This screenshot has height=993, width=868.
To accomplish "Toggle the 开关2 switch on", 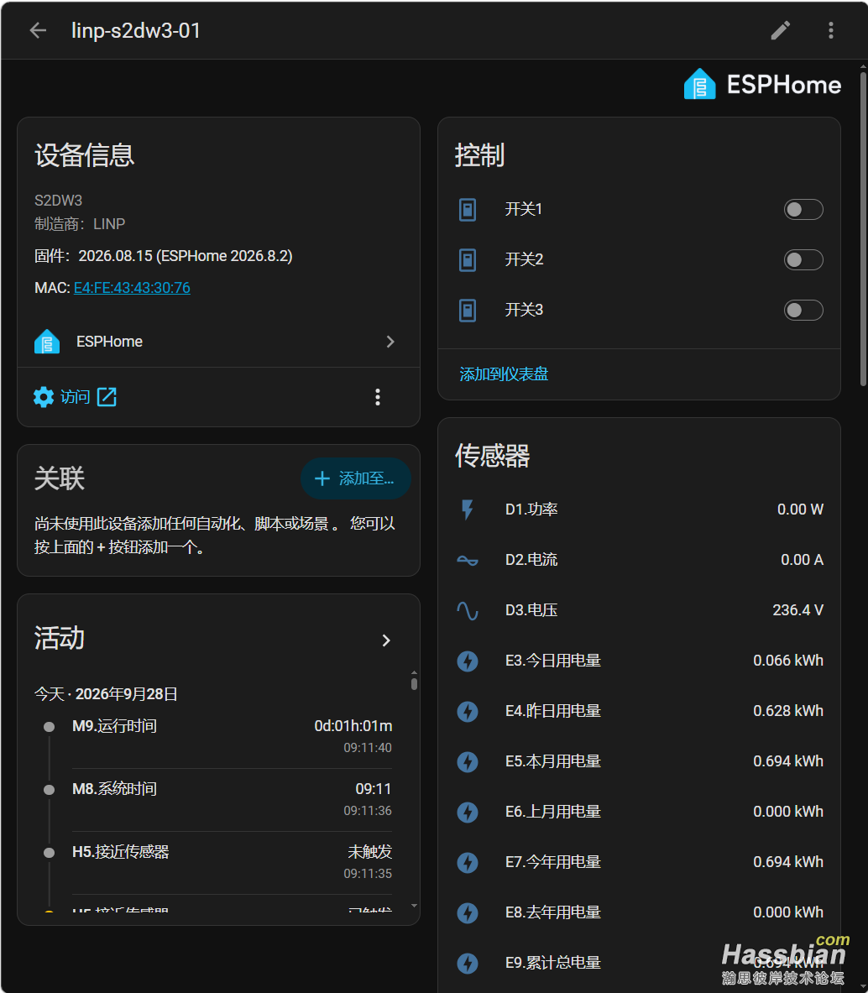I will pos(803,259).
